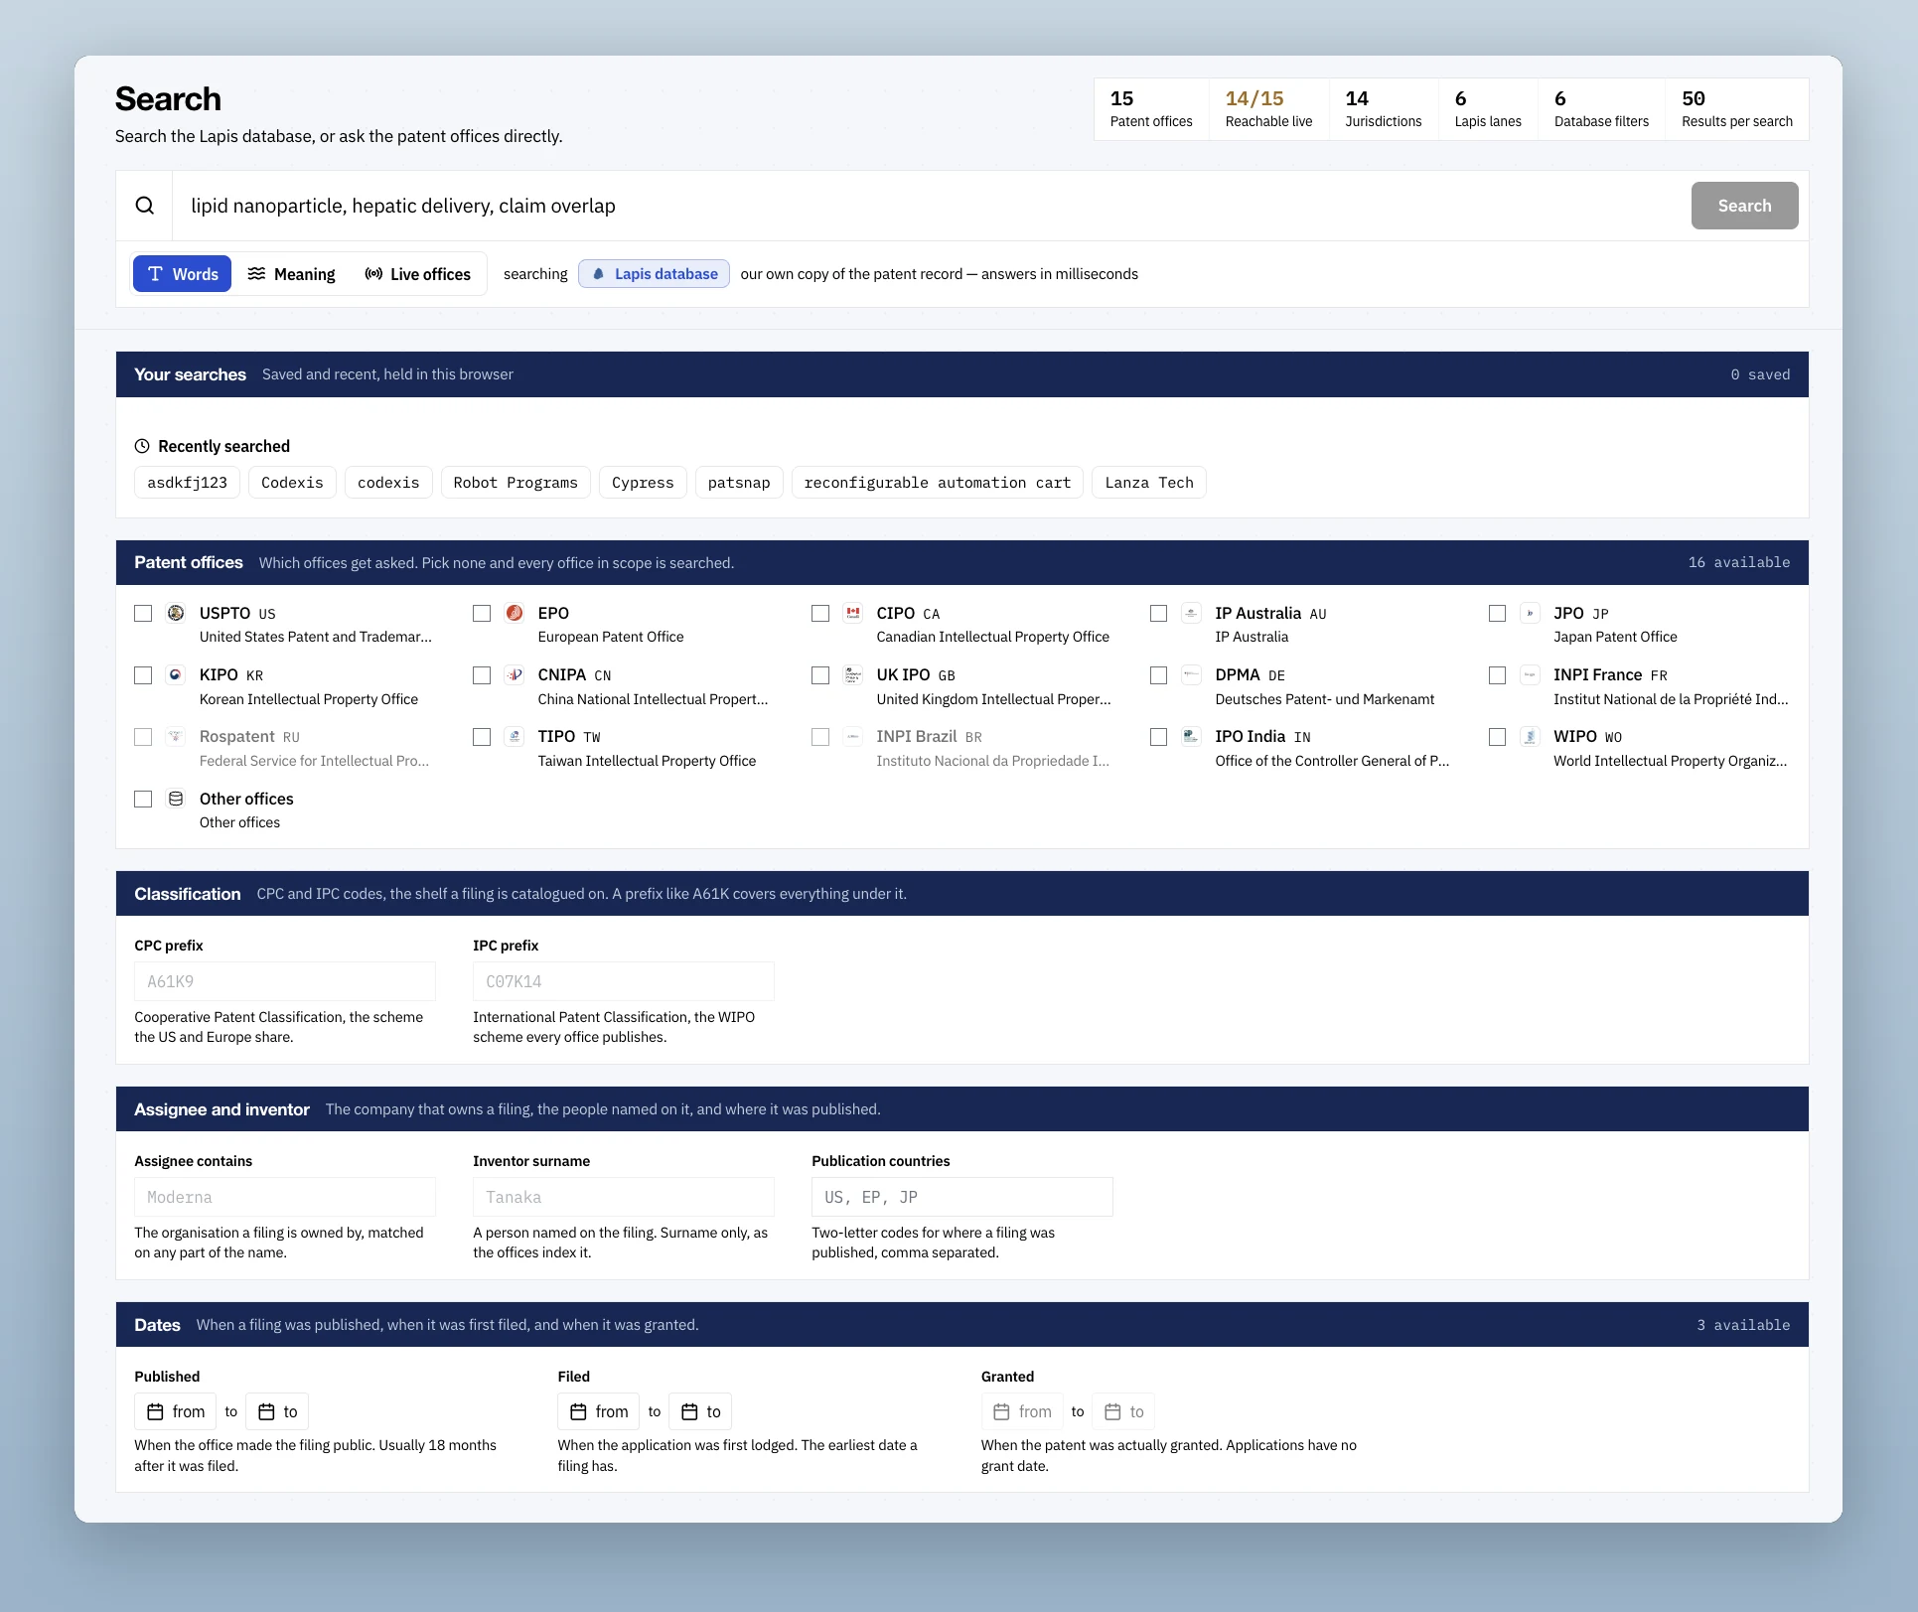Click the WIPO logo icon

click(x=1530, y=736)
